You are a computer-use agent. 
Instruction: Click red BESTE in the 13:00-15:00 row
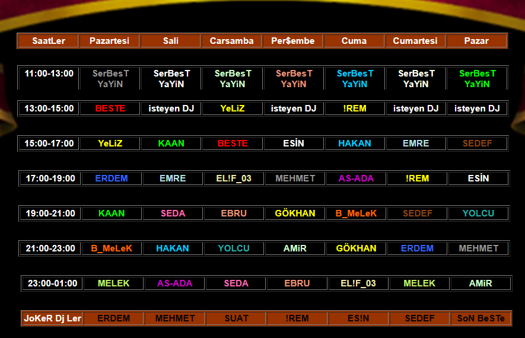pyautogui.click(x=110, y=109)
